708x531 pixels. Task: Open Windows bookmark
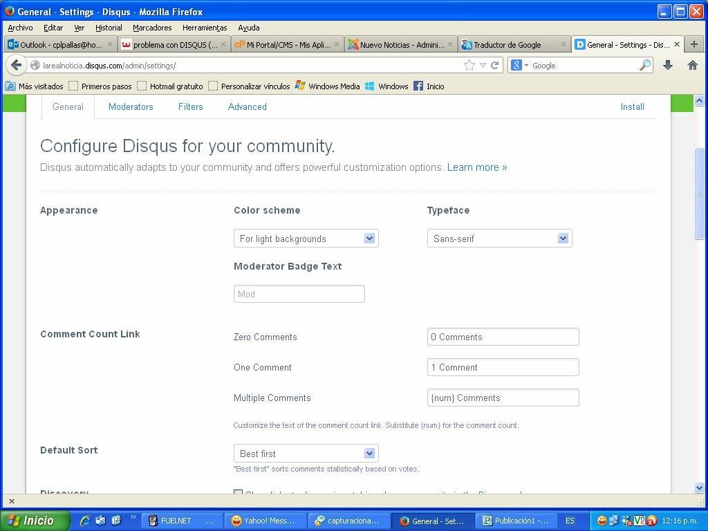386,86
